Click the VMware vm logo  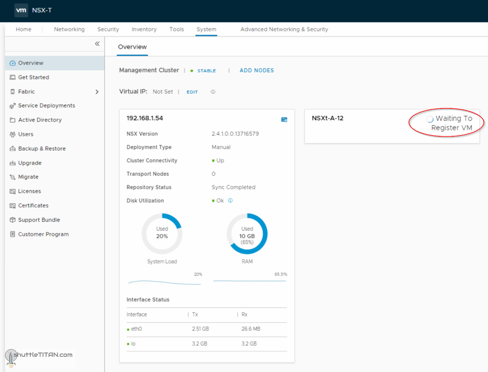point(21,10)
